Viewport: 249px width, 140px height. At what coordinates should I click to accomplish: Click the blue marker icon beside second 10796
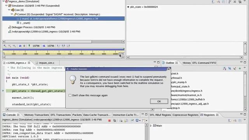[44, 46]
